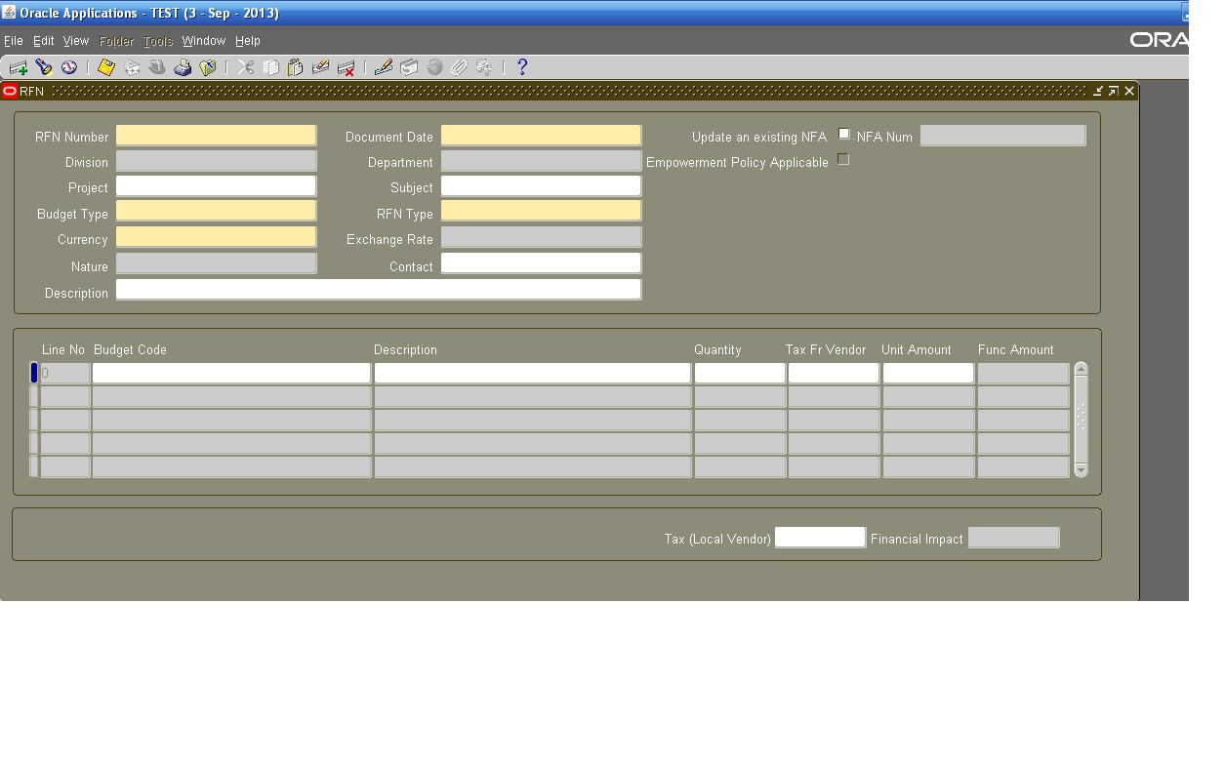Viewport: 1225px width, 765px height.
Task: Click the Budget Type field
Action: tap(216, 212)
